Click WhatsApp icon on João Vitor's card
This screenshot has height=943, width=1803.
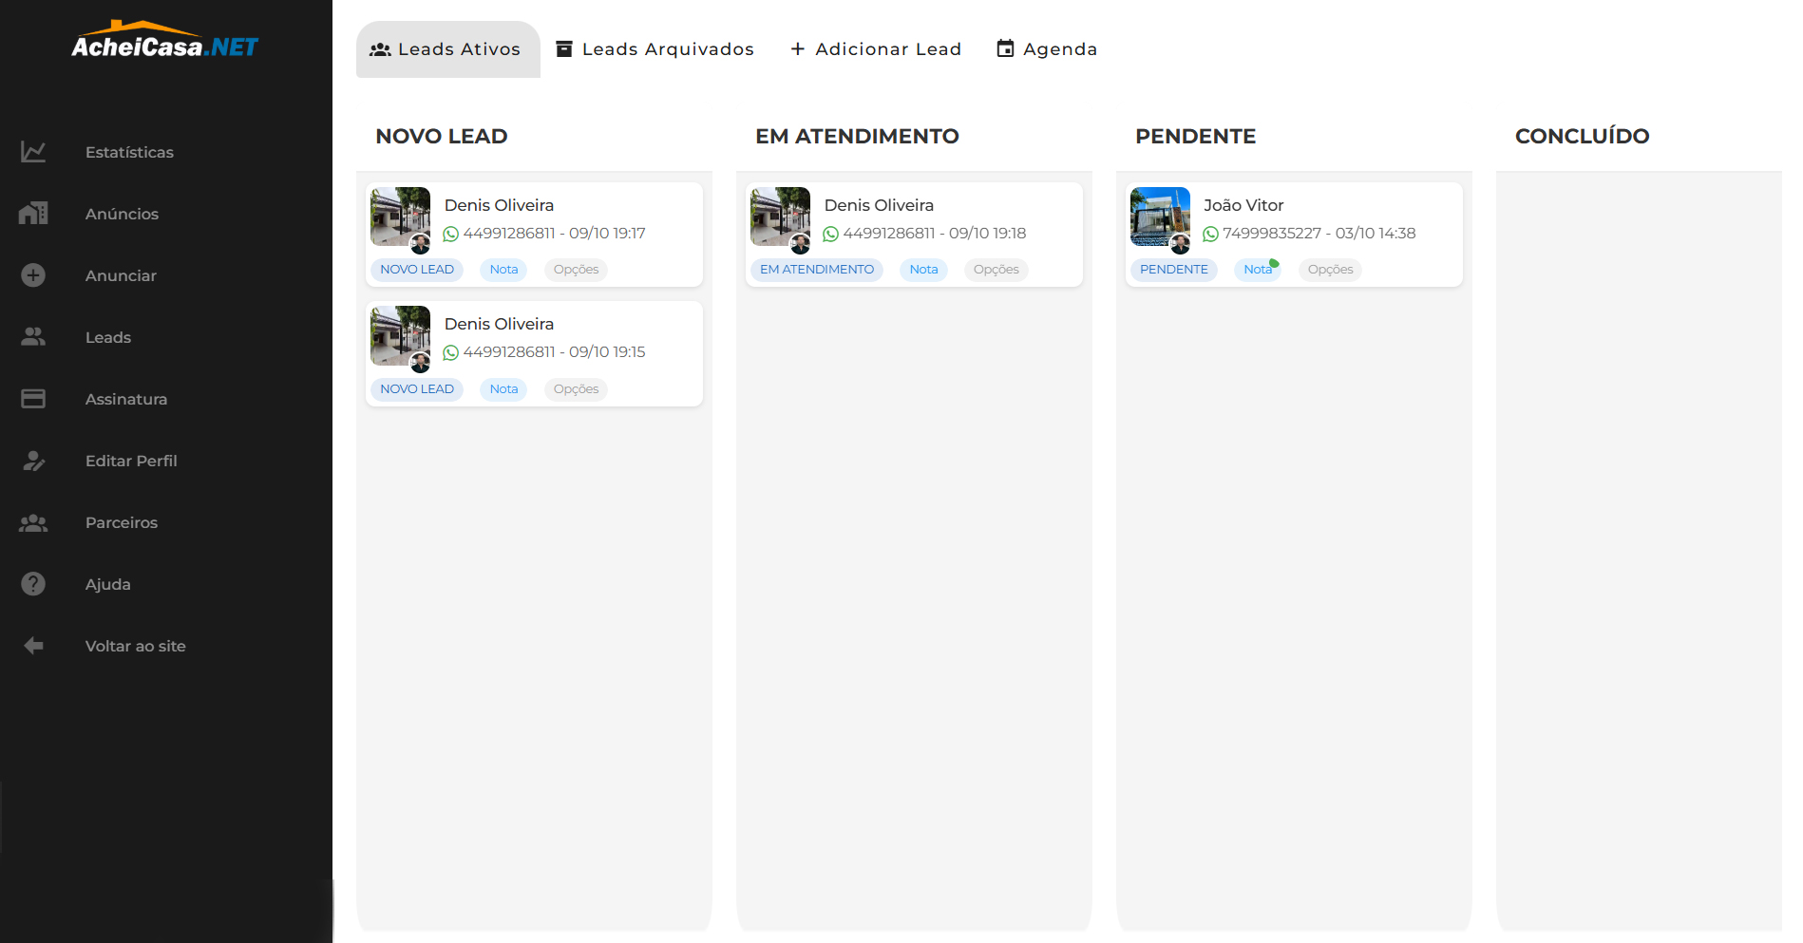coord(1209,233)
